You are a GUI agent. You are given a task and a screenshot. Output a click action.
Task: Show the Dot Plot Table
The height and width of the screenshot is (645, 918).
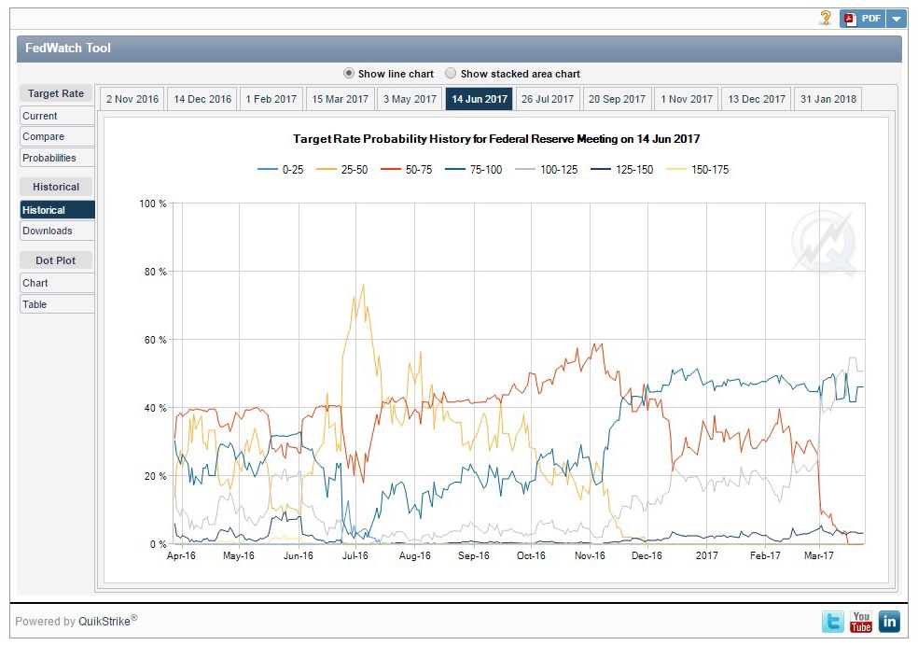[x=57, y=304]
